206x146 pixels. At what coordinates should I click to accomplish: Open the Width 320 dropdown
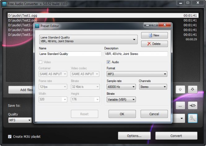(x=53, y=99)
